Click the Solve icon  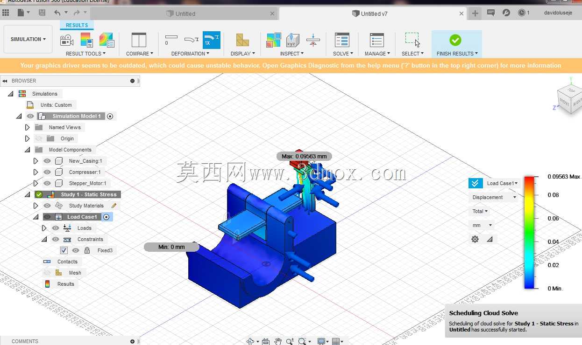click(342, 40)
